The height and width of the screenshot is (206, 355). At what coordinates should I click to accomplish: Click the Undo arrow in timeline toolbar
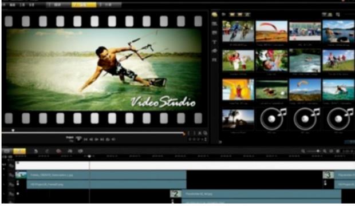(x=35, y=151)
